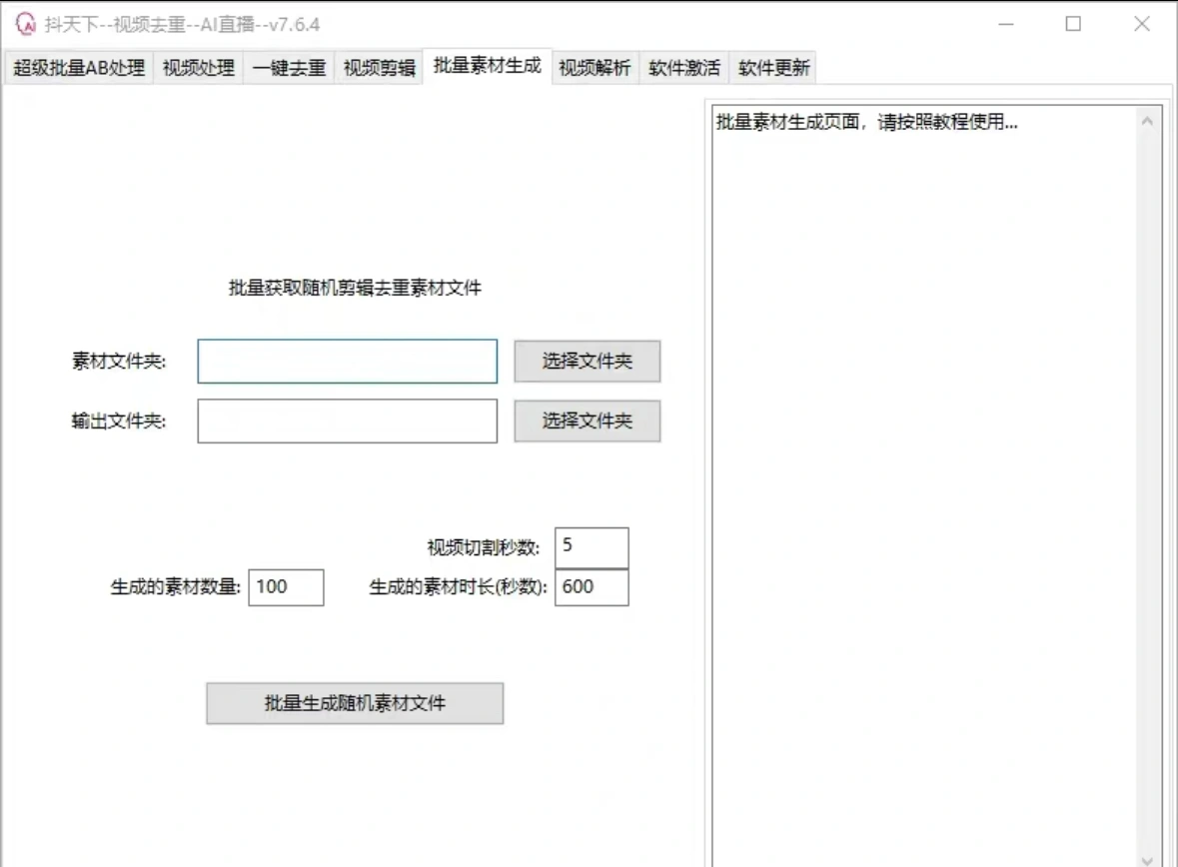Click the 生成的素材时长(秒数) field

coord(591,587)
